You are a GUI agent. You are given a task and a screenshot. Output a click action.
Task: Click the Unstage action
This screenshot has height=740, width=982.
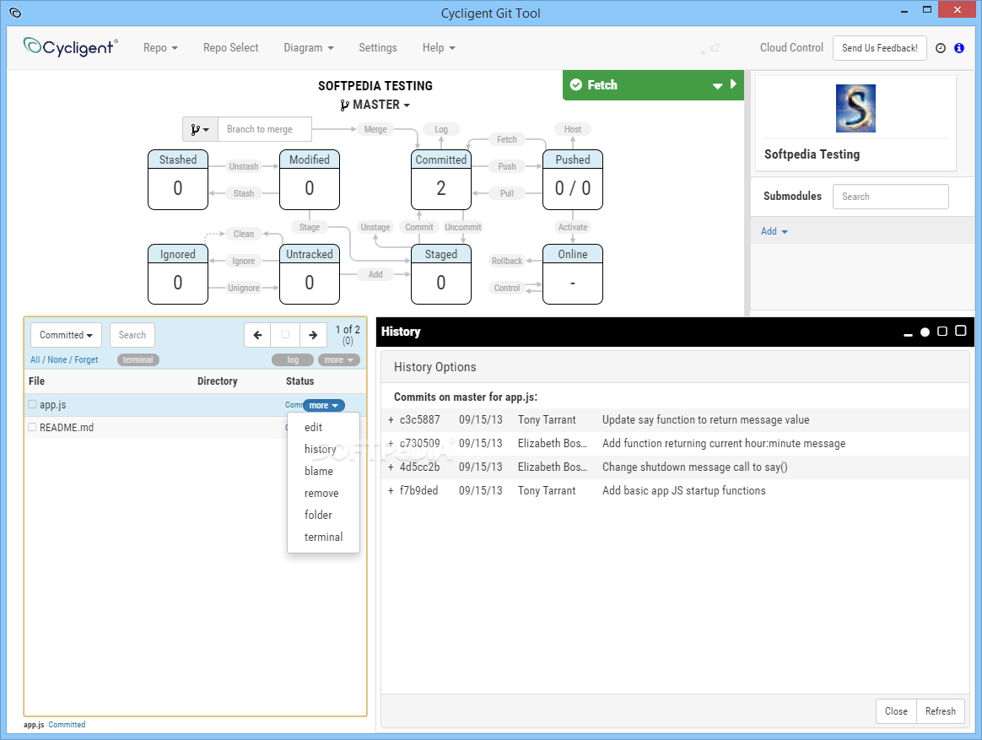[375, 227]
